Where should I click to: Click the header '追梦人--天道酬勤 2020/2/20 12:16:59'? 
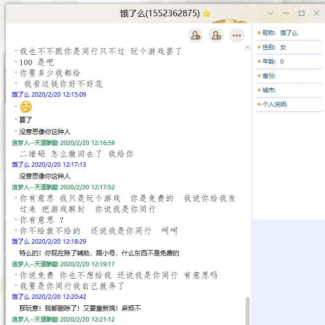63,143
